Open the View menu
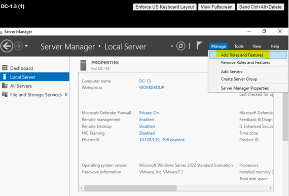Viewport: 289px width, 196px height. pos(257,46)
